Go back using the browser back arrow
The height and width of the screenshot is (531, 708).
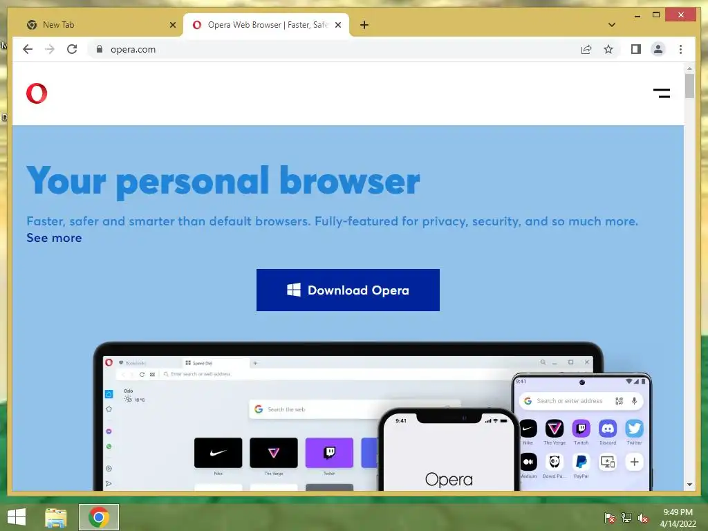coord(28,49)
